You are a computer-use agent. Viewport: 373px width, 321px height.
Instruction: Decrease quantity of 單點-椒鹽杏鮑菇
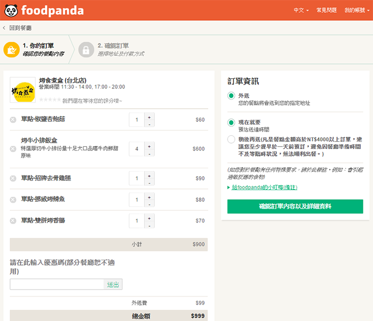coord(149,124)
